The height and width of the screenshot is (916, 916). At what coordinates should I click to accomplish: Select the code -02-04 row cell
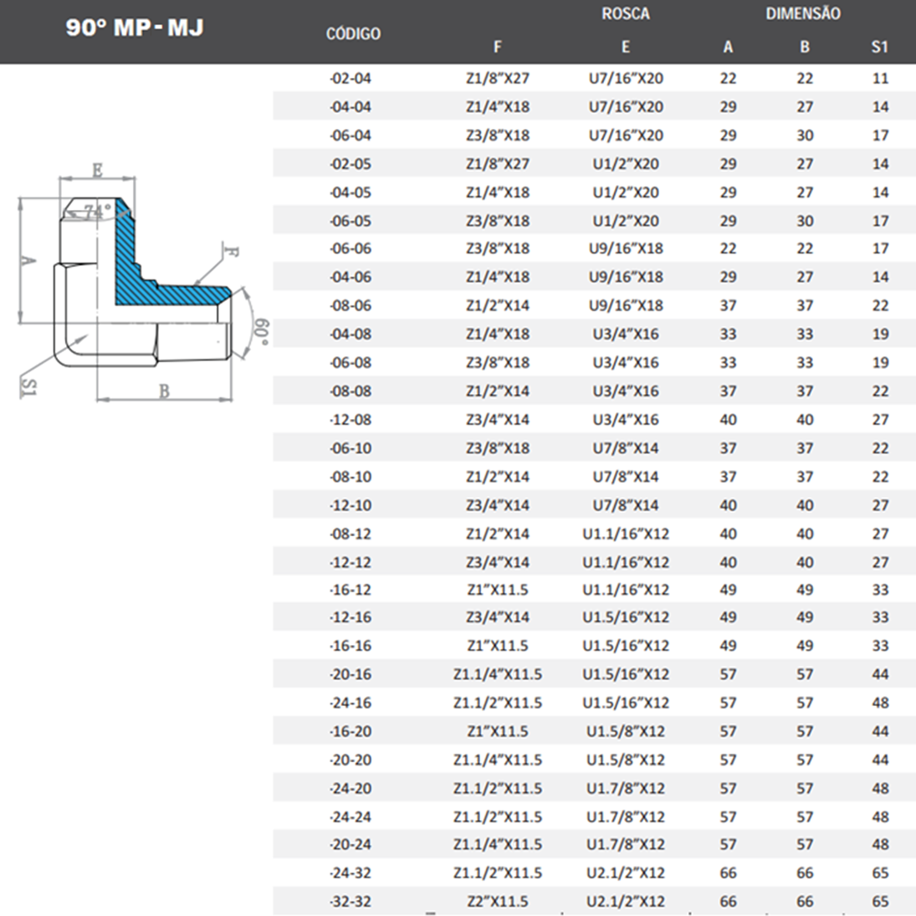tap(351, 79)
